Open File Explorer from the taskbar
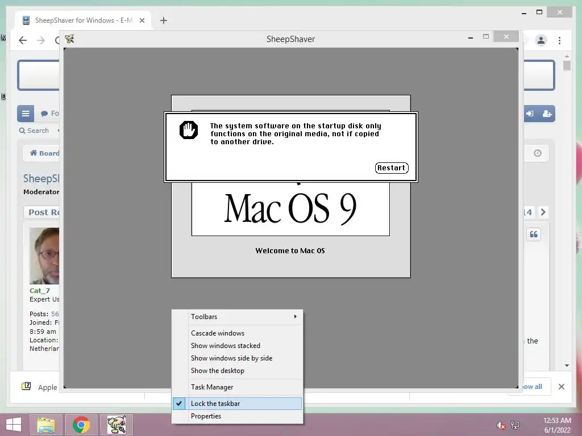Viewport: 582px width, 436px height. [x=46, y=425]
